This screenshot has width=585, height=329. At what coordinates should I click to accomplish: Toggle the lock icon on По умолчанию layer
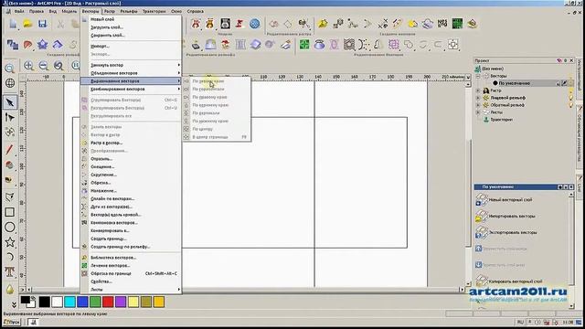[558, 83]
